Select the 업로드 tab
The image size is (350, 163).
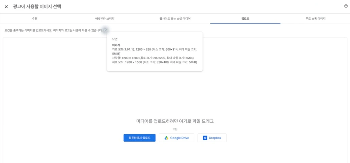[245, 19]
